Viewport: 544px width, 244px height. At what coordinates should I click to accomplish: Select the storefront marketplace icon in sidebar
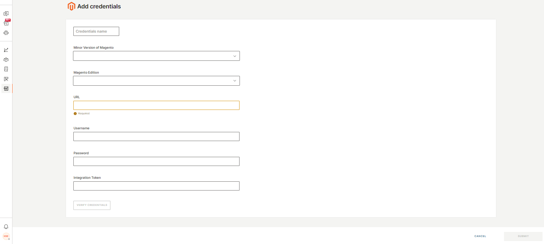point(6,88)
